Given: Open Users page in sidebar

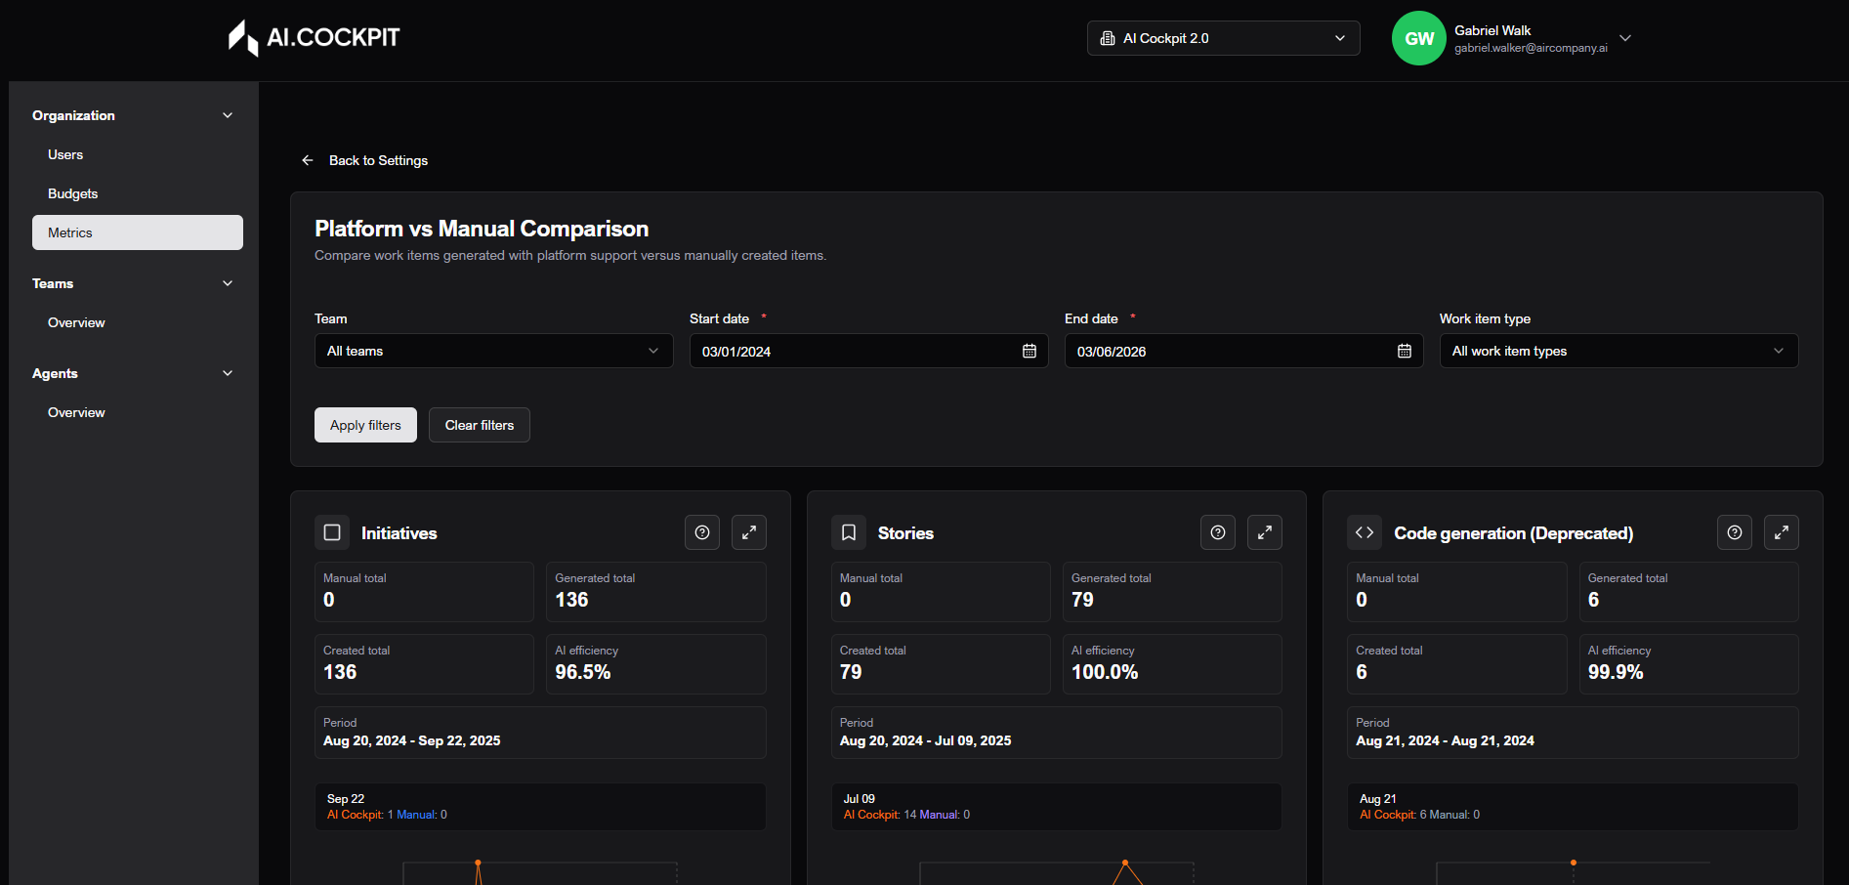Looking at the screenshot, I should tap(65, 154).
